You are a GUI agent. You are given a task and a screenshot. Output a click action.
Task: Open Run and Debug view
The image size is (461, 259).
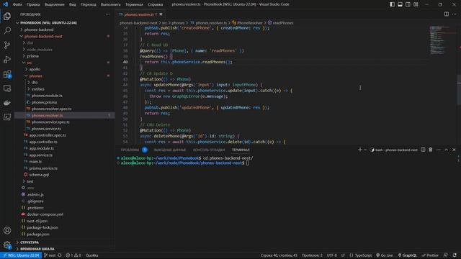click(7, 59)
